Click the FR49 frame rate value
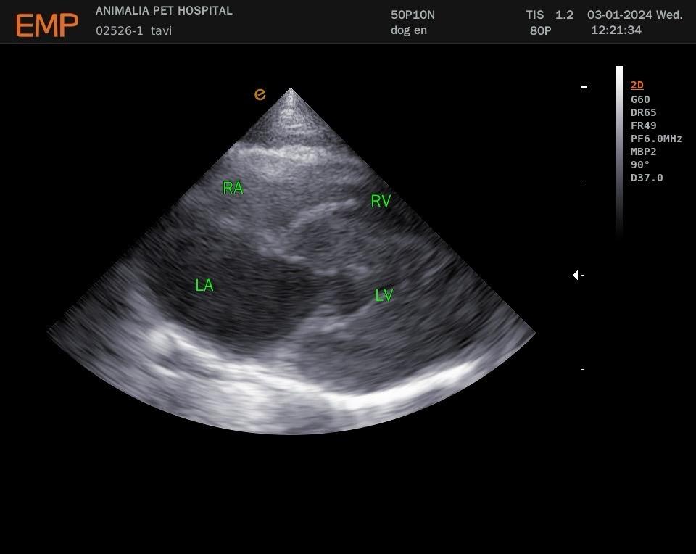Image resolution: width=696 pixels, height=554 pixels. pyautogui.click(x=643, y=125)
